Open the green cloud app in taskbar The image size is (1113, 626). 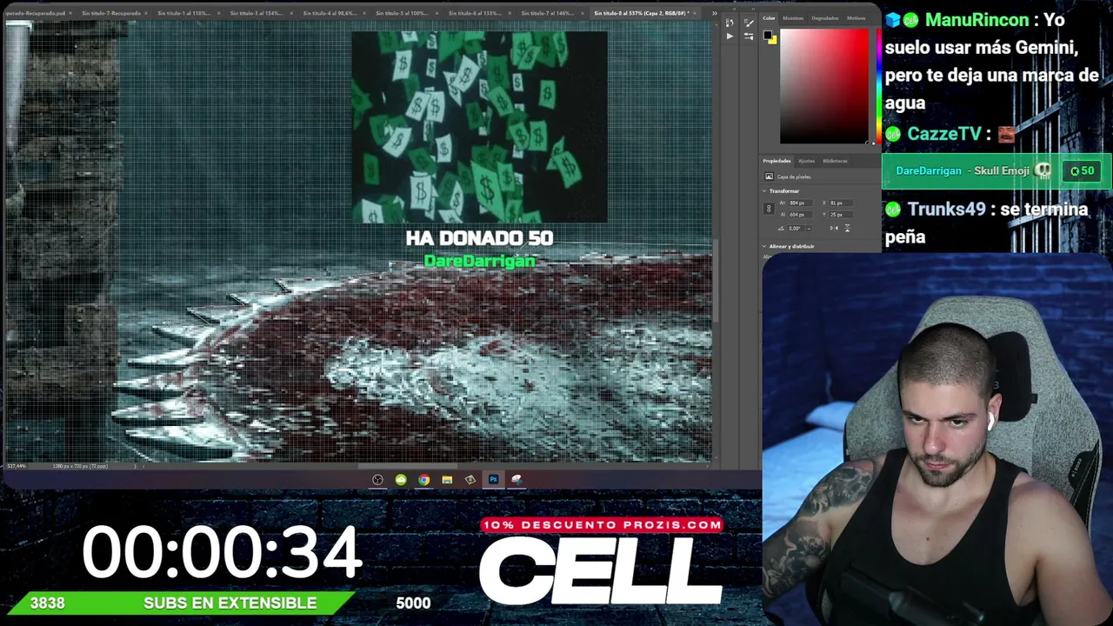(401, 479)
